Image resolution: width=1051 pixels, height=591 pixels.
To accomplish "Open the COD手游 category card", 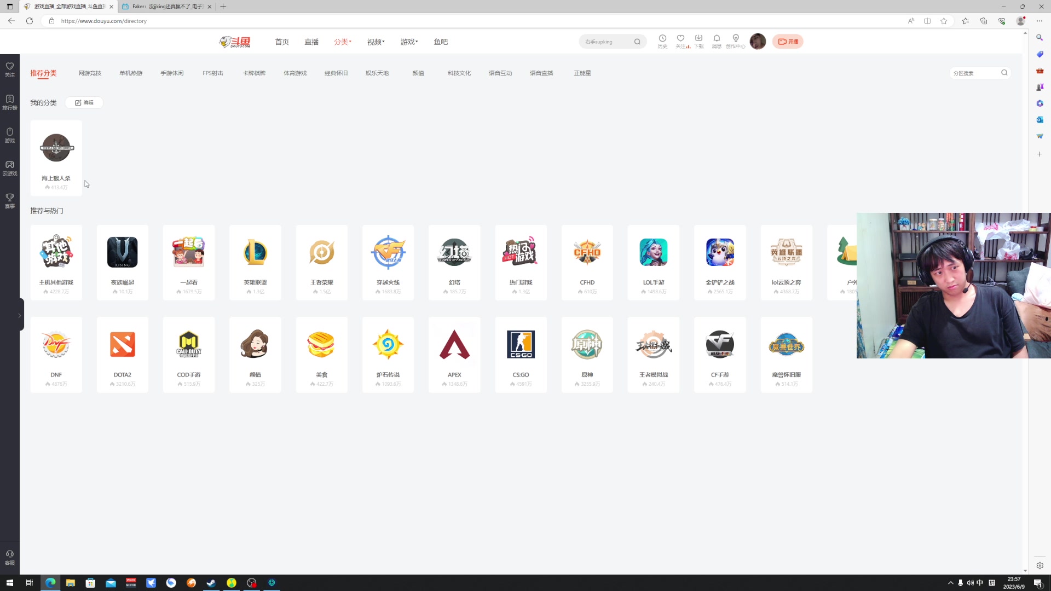I will [189, 355].
